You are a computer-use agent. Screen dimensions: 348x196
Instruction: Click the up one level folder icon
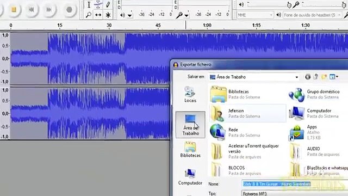pos(316,77)
